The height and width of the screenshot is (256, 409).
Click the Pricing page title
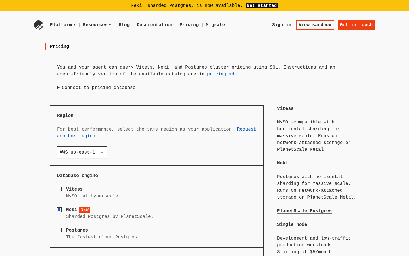[x=59, y=46]
